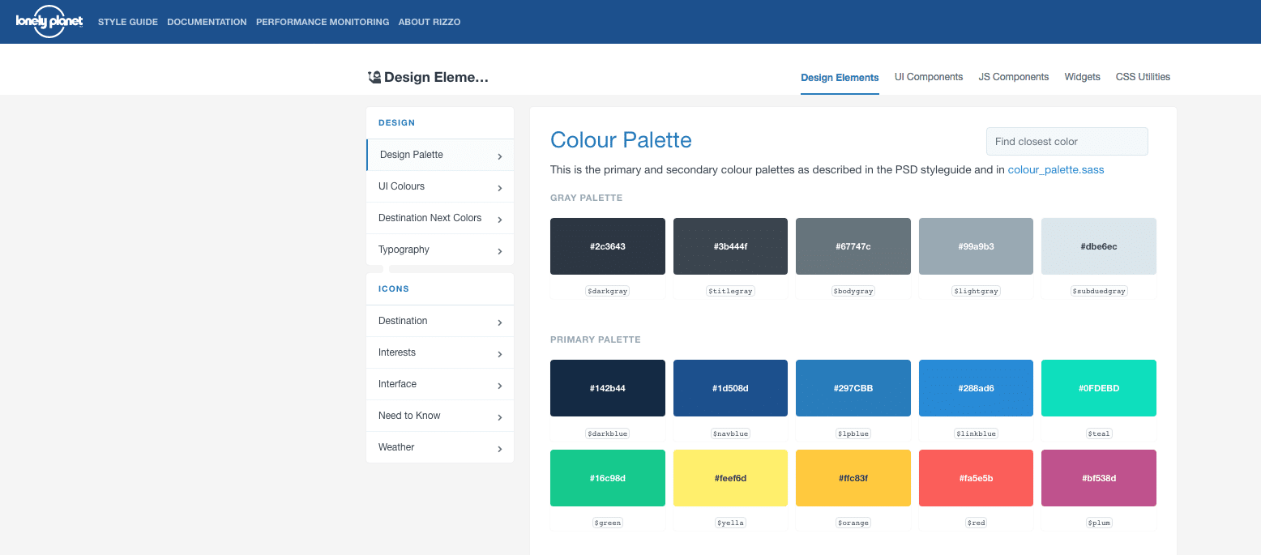1261x555 pixels.
Task: Switch to the UI Components tab
Action: 929,77
